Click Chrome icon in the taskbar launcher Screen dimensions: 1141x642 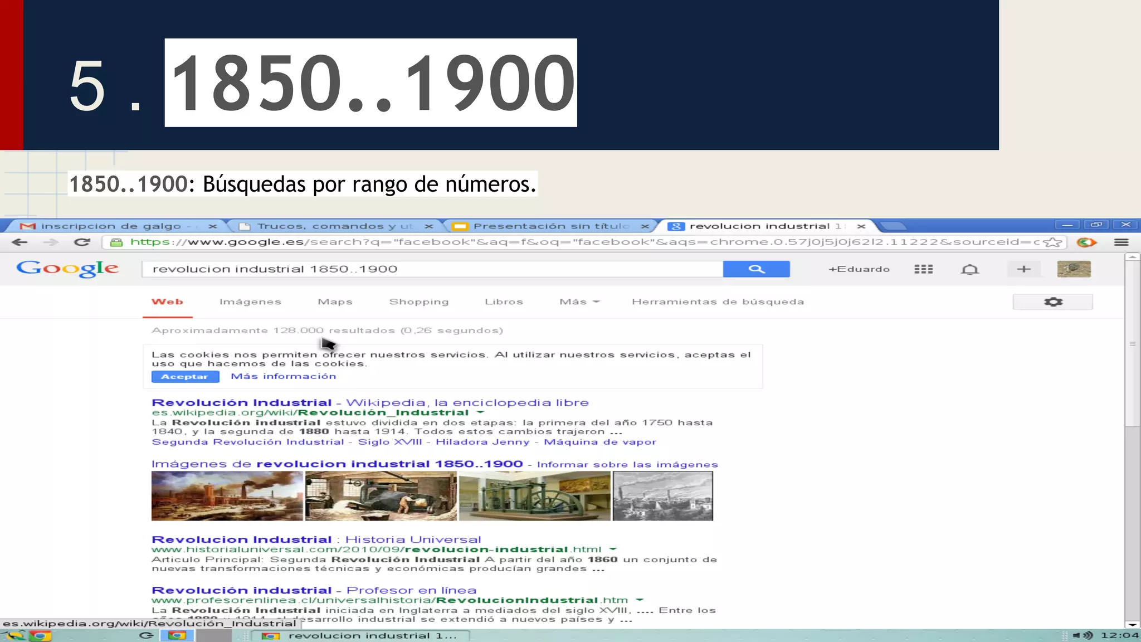click(x=39, y=635)
